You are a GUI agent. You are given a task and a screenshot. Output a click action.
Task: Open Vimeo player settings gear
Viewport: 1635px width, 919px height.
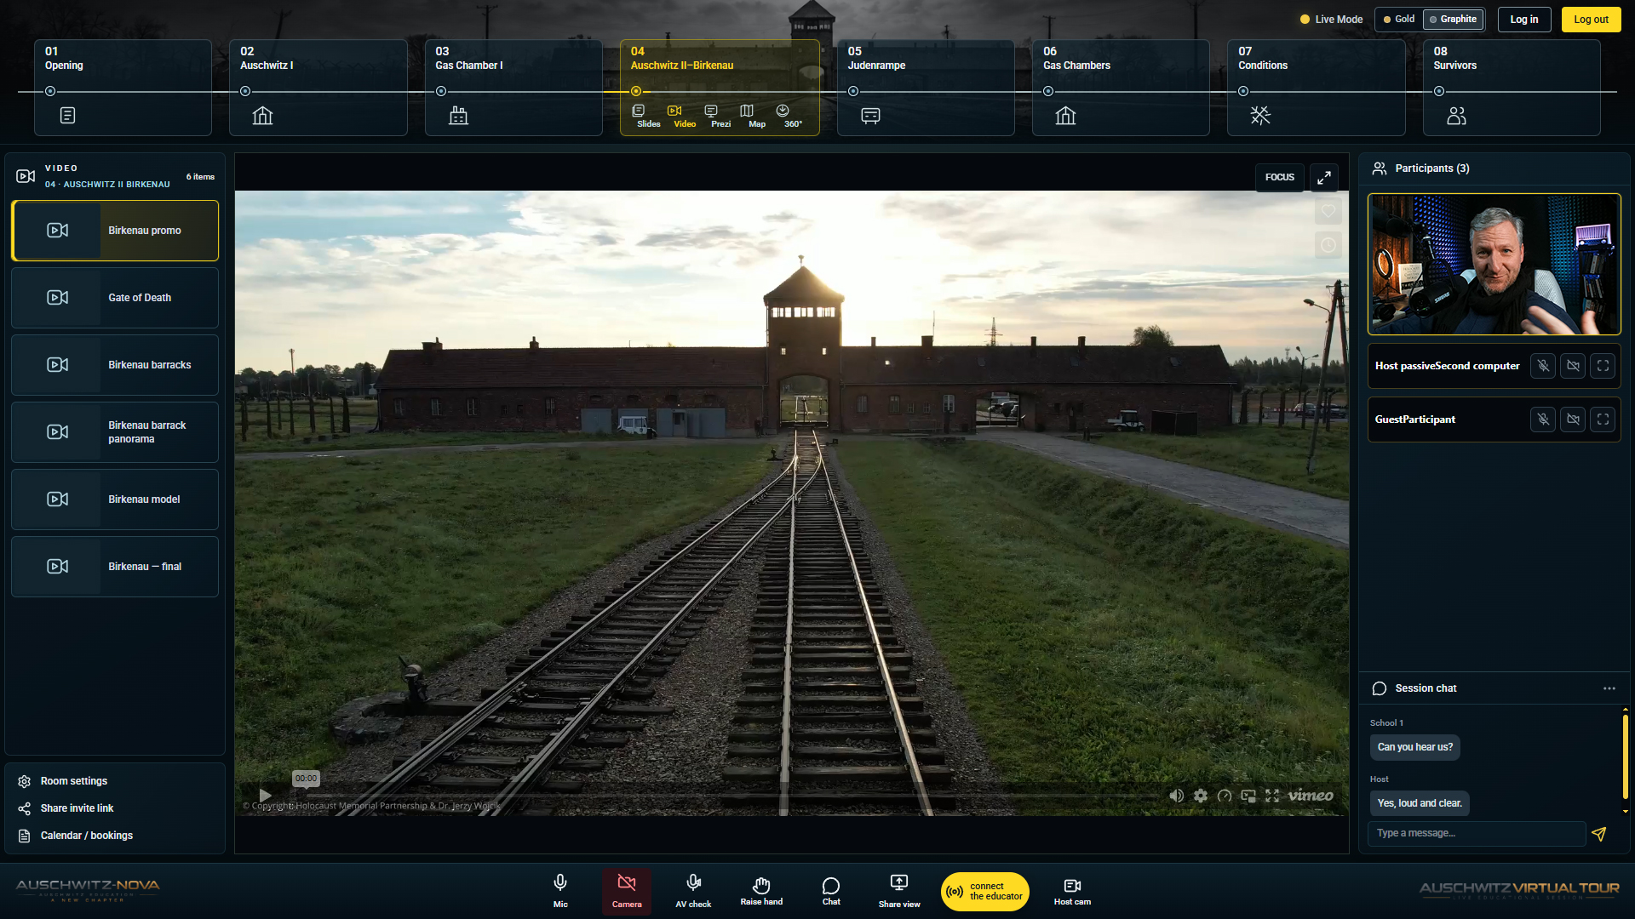pos(1201,796)
